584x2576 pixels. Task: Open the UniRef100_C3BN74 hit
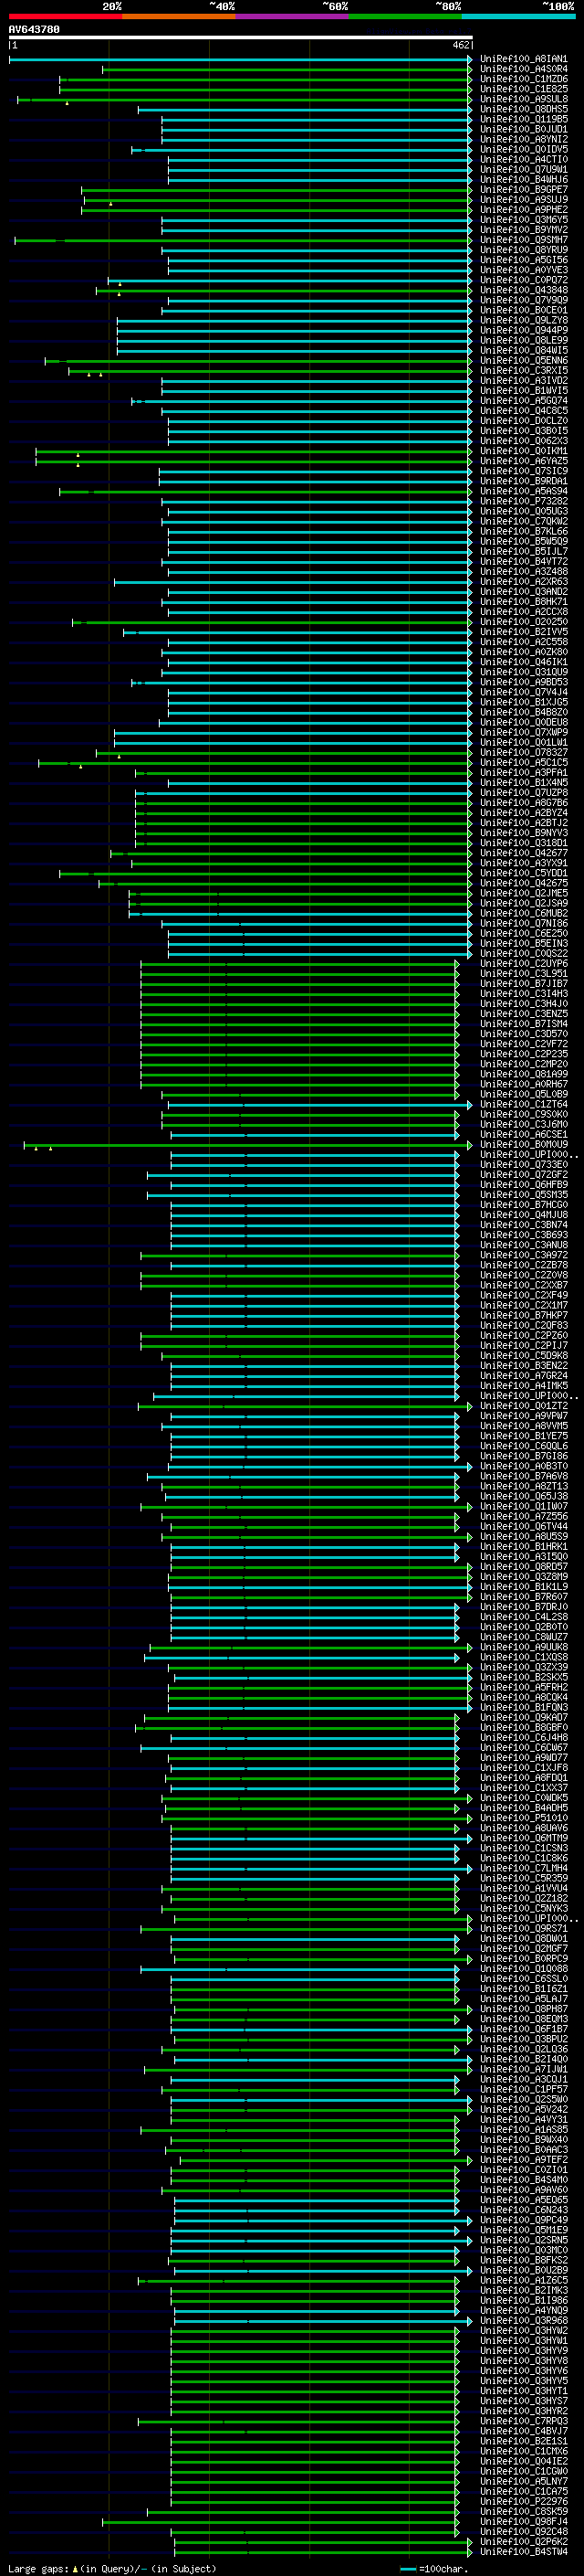click(x=524, y=1225)
